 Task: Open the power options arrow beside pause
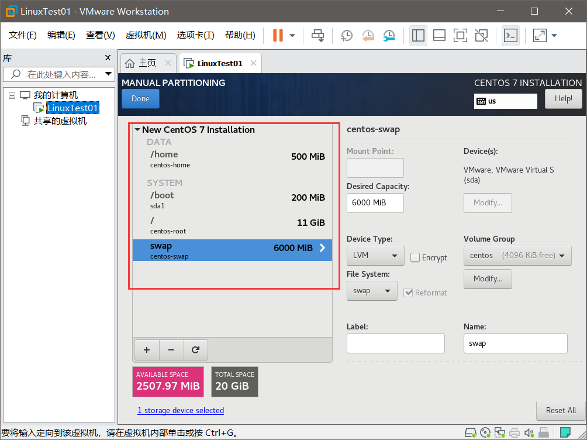(x=292, y=36)
